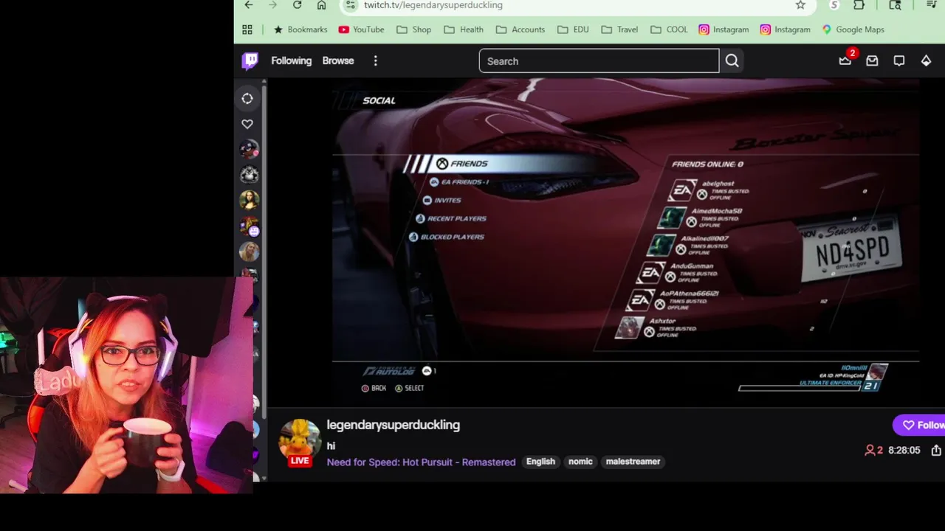Screen dimensions: 945x531
Task: Click the followed channels heart icon
Action: pyautogui.click(x=247, y=124)
